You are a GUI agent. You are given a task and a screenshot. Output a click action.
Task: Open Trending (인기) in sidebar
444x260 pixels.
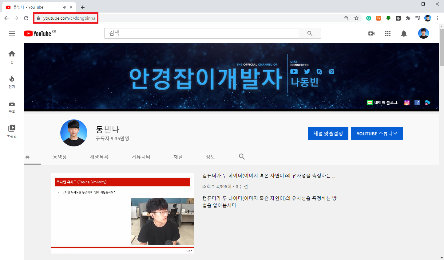coord(12,82)
